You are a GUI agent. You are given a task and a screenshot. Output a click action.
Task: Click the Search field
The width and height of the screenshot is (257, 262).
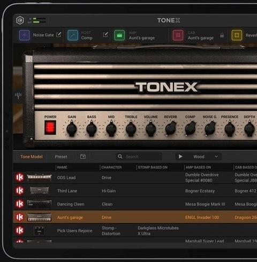point(139,157)
